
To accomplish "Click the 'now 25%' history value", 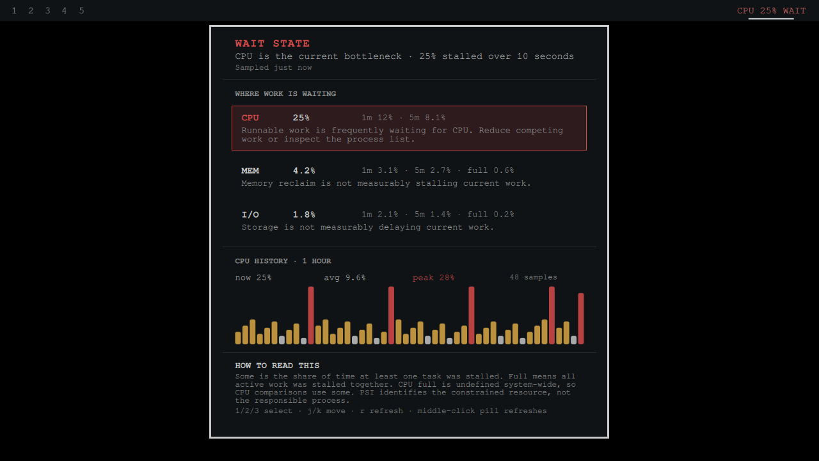I will click(253, 278).
